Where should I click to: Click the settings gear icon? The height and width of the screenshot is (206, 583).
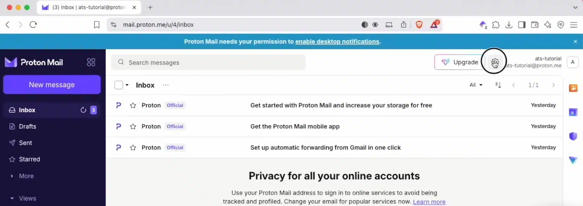point(495,63)
